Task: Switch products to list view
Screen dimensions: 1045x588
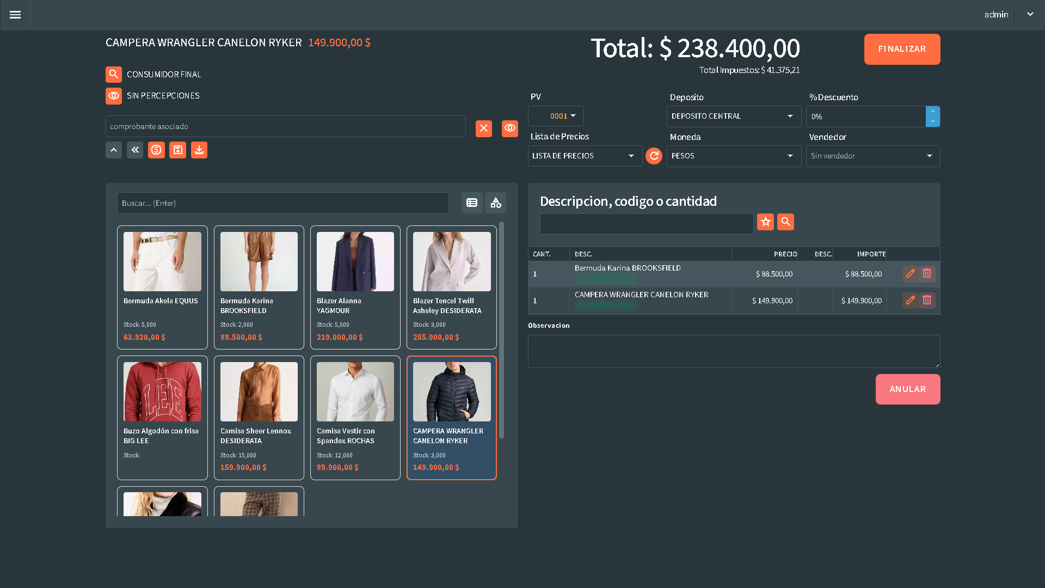Action: click(472, 203)
